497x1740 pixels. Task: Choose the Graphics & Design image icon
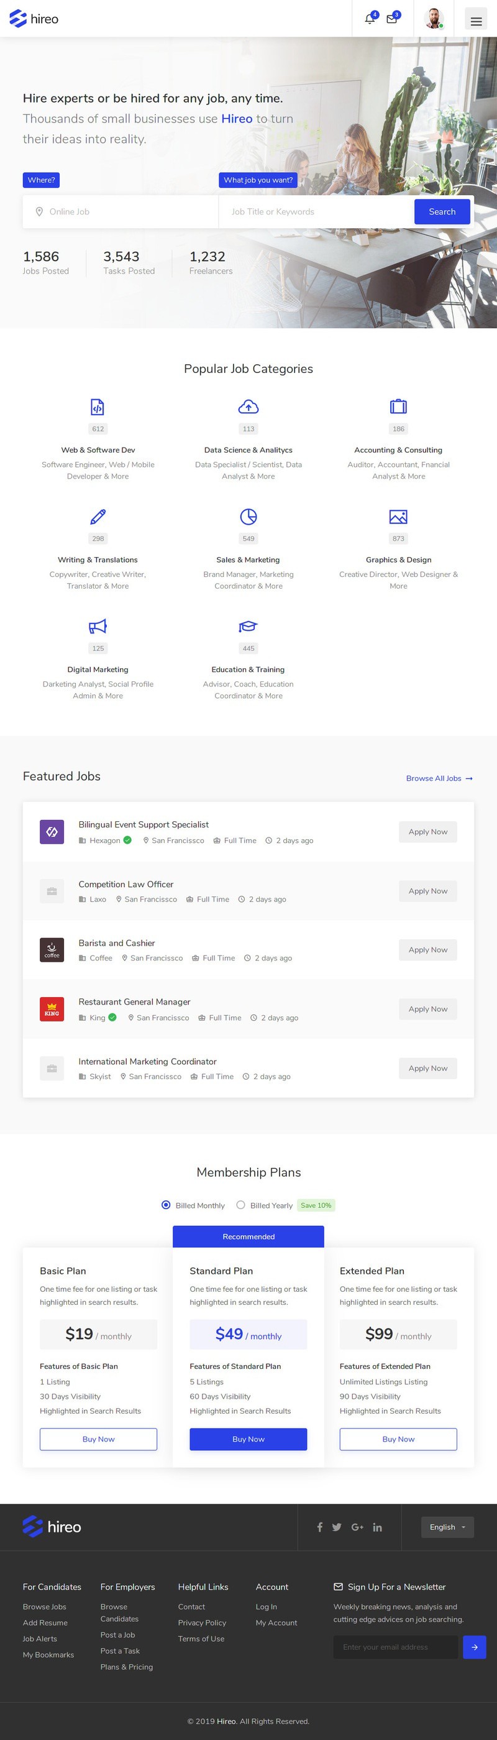tap(398, 517)
